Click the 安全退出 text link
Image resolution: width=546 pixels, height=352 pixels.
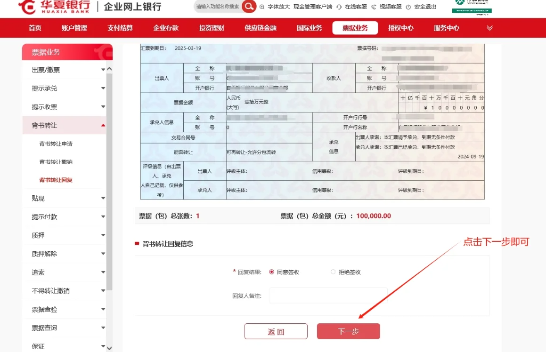coord(425,7)
